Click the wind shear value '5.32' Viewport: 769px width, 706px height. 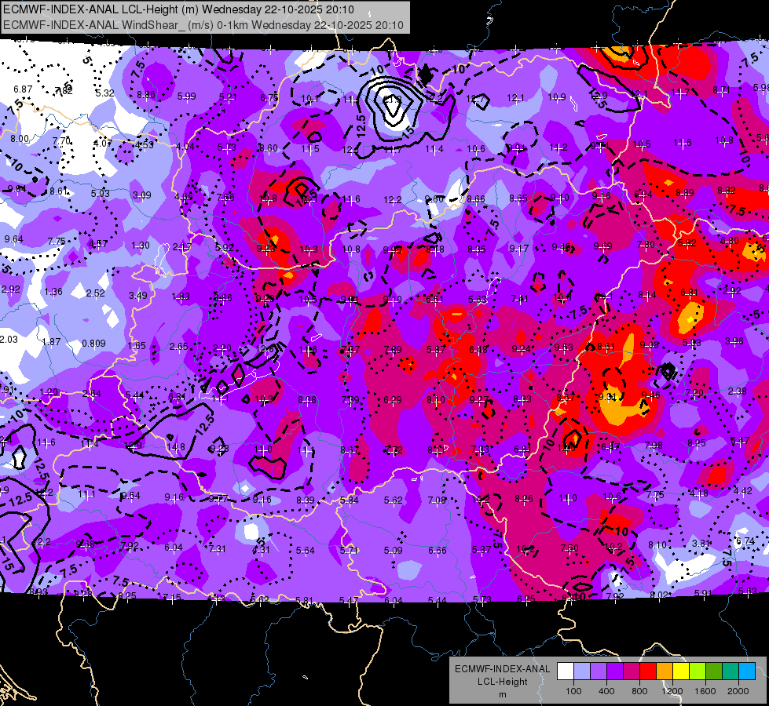[104, 93]
